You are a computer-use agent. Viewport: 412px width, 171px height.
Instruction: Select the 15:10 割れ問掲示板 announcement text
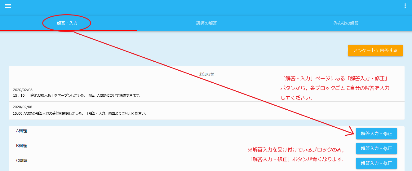[77, 95]
